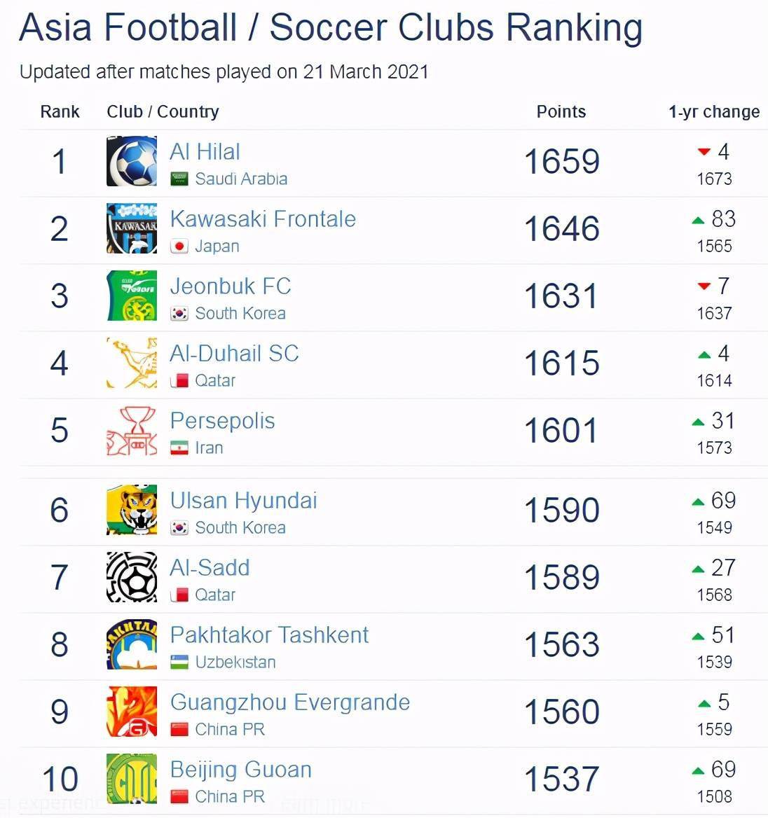Follow the Pakhtakor Tashkent link
The width and height of the screenshot is (768, 818).
pyautogui.click(x=269, y=635)
